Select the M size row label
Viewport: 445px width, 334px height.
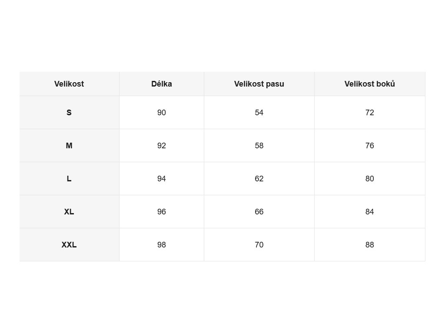[69, 145]
